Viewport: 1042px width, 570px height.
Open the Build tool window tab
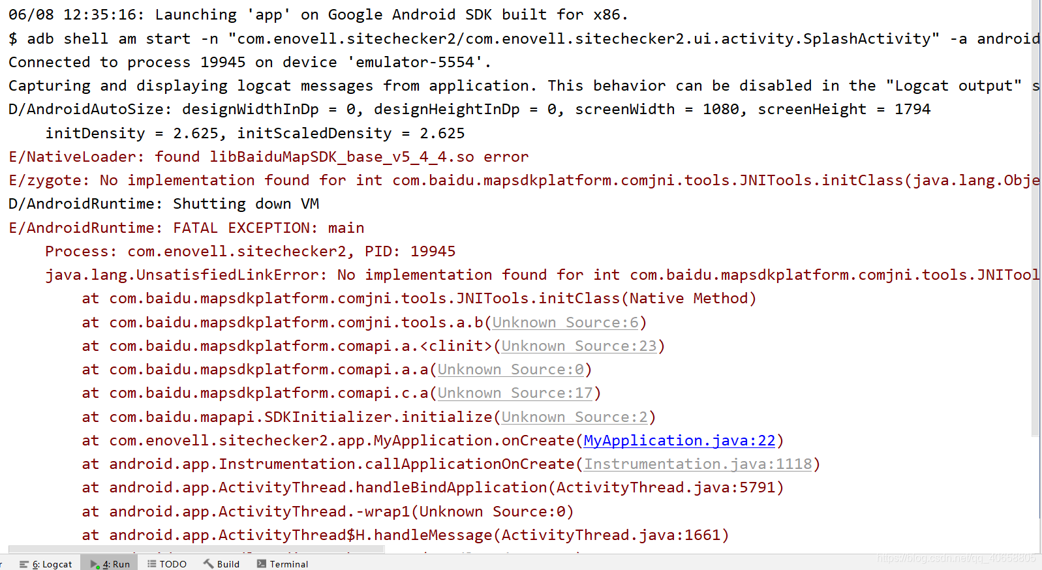tap(221, 563)
